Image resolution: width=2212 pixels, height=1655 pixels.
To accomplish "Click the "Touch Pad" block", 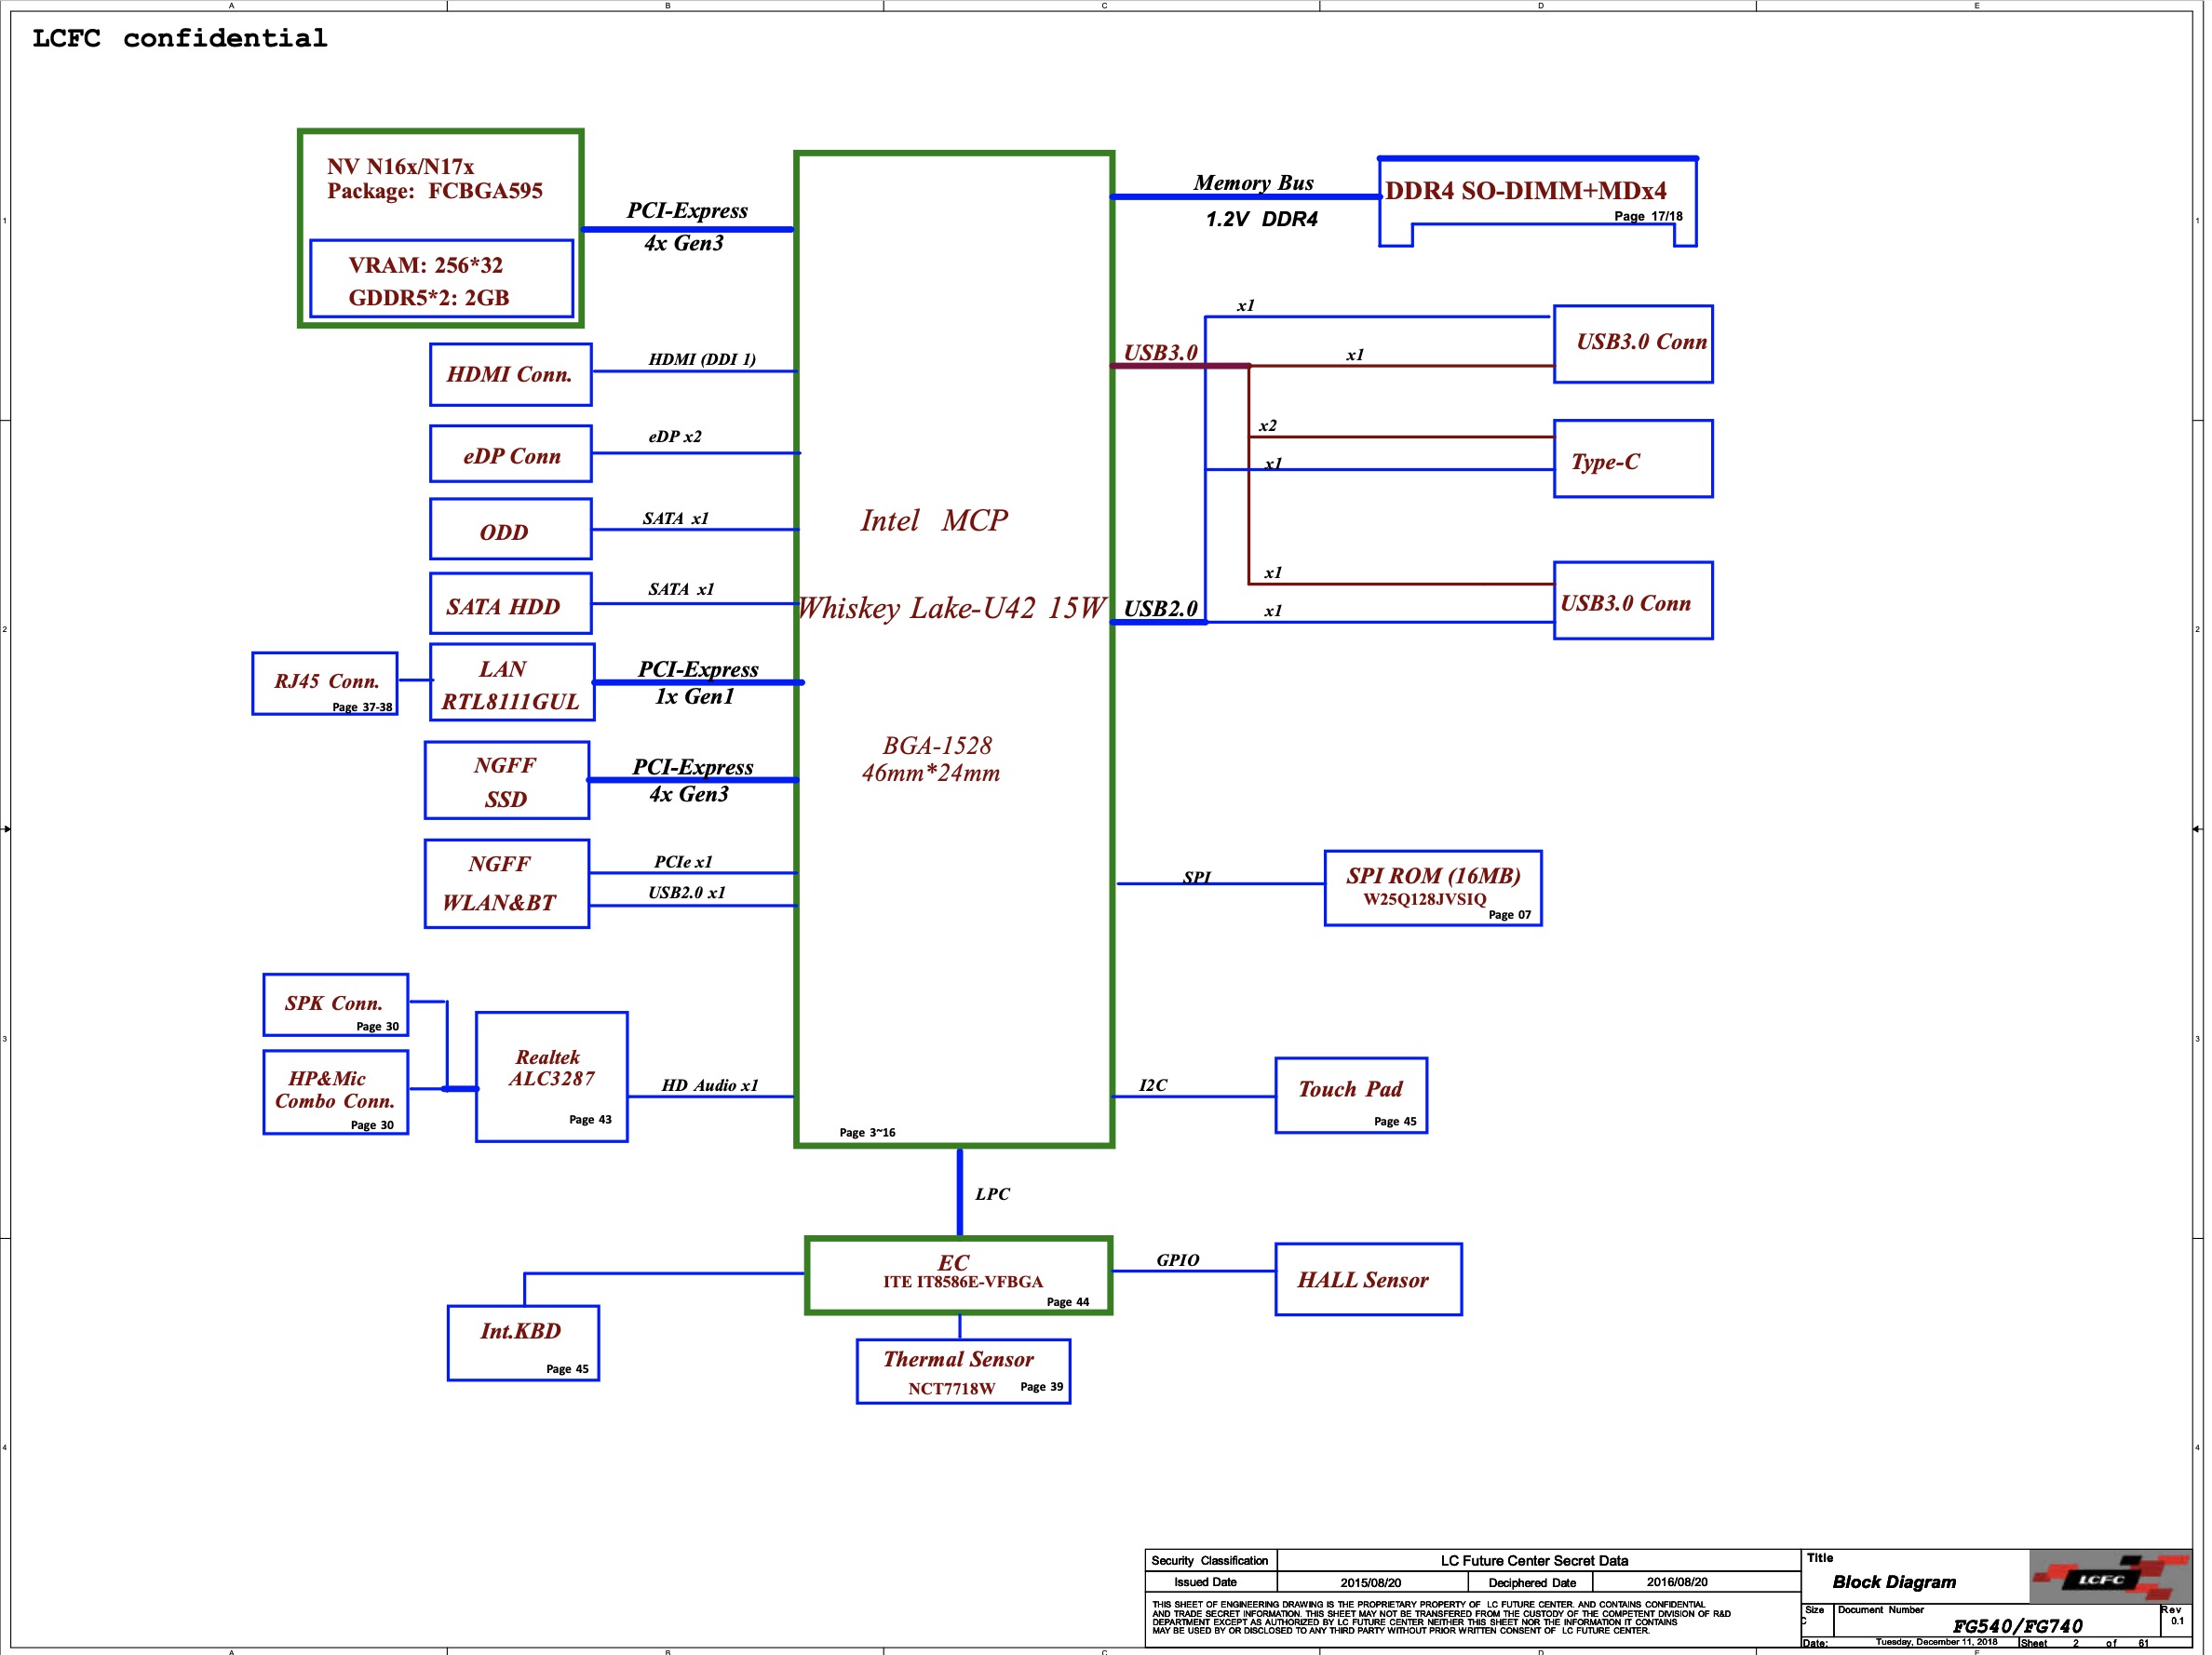I will pyautogui.click(x=1351, y=1095).
